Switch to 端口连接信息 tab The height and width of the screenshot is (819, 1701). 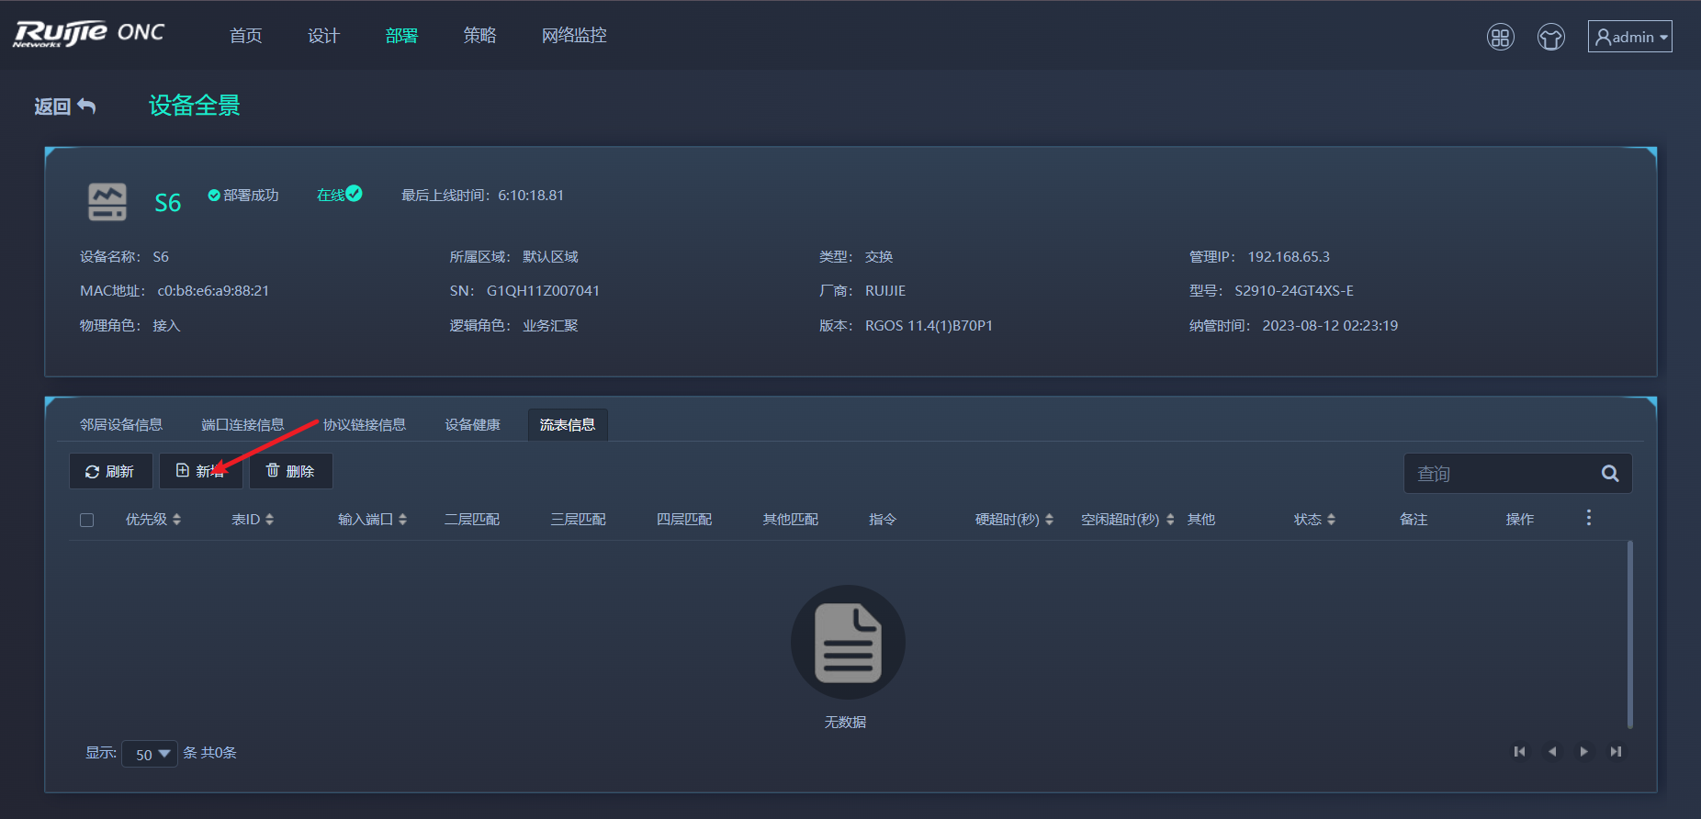point(242,424)
